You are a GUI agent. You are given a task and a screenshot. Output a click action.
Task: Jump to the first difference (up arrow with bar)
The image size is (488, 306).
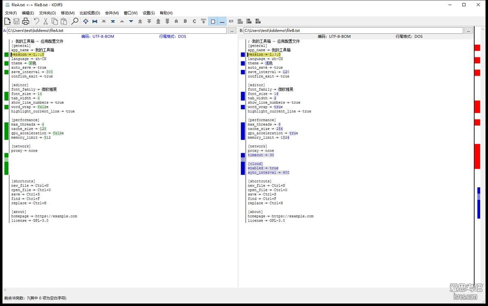coord(104,21)
